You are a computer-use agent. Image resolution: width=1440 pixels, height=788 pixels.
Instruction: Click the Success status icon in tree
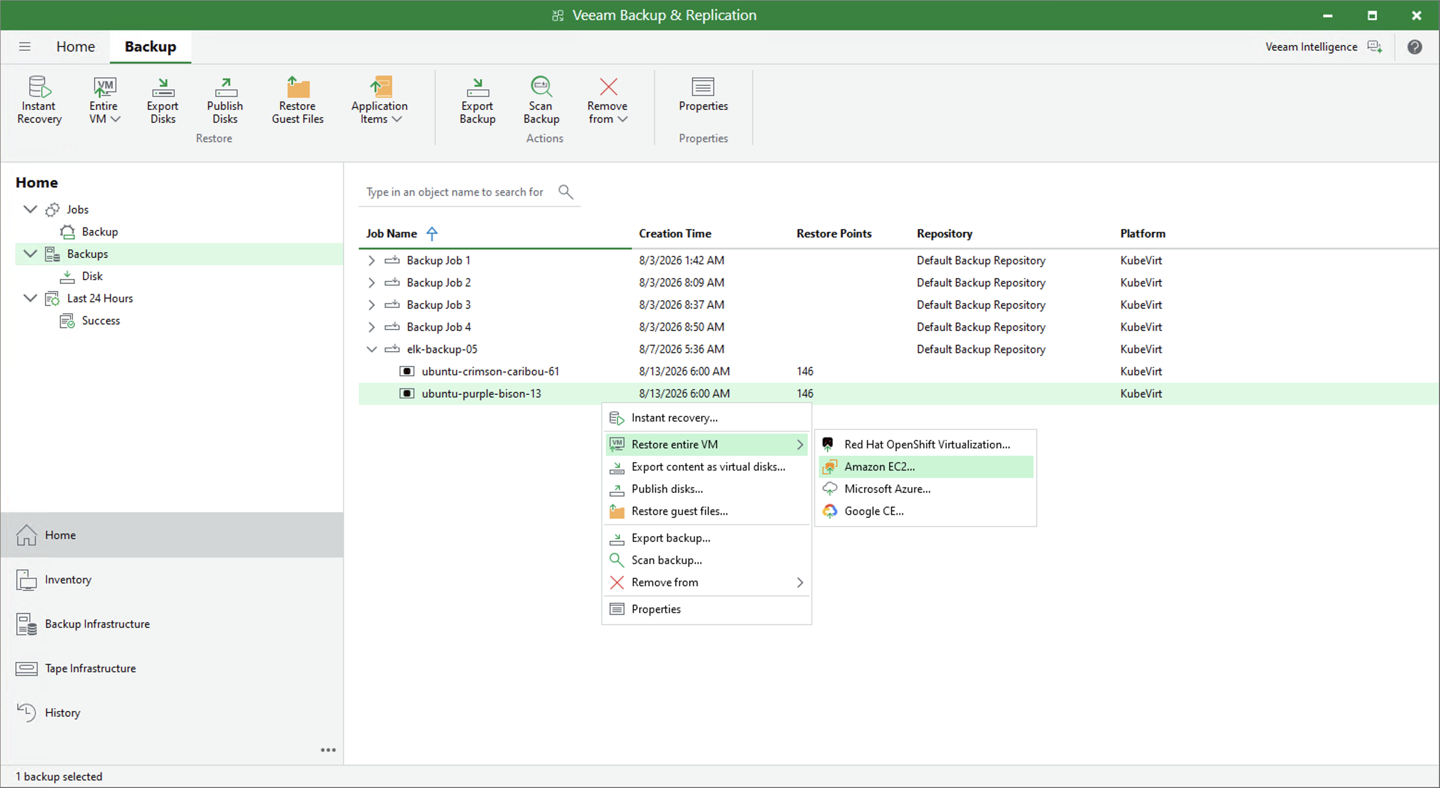pos(67,321)
